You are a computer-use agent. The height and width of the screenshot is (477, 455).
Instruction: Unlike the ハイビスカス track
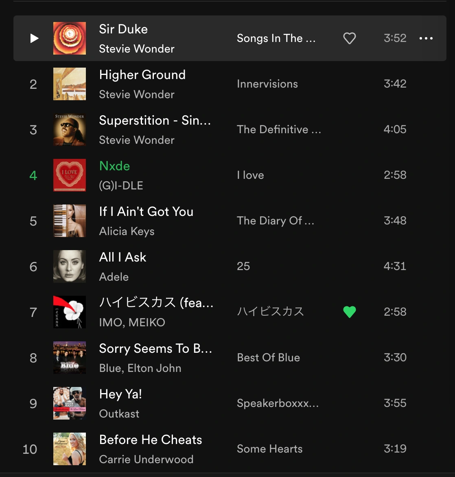(x=349, y=312)
